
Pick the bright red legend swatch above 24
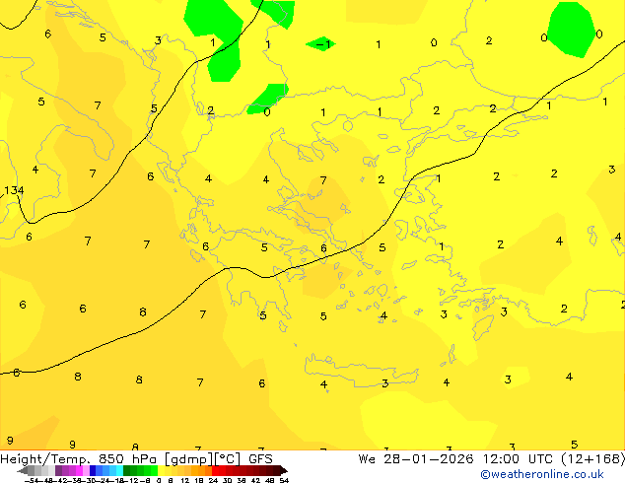coord(215,470)
